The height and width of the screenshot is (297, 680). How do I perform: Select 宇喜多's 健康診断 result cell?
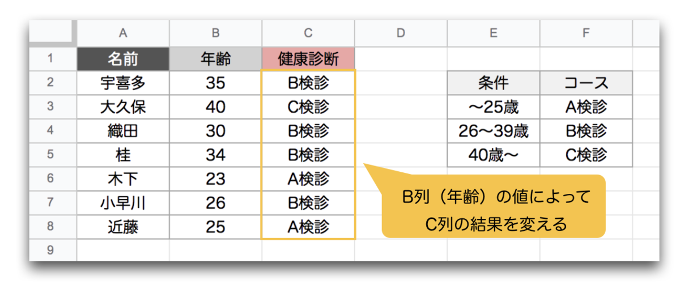point(309,83)
